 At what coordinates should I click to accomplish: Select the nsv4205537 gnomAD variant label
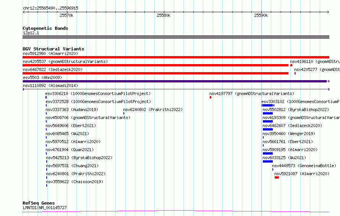(x=65, y=61)
